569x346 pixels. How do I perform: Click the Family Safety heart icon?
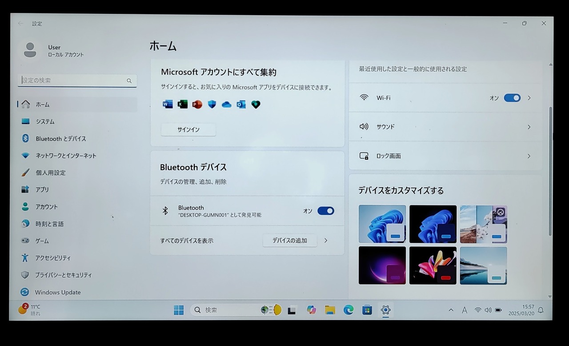256,105
